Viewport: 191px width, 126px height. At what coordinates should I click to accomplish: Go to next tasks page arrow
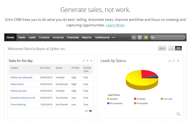[x=90, y=111]
